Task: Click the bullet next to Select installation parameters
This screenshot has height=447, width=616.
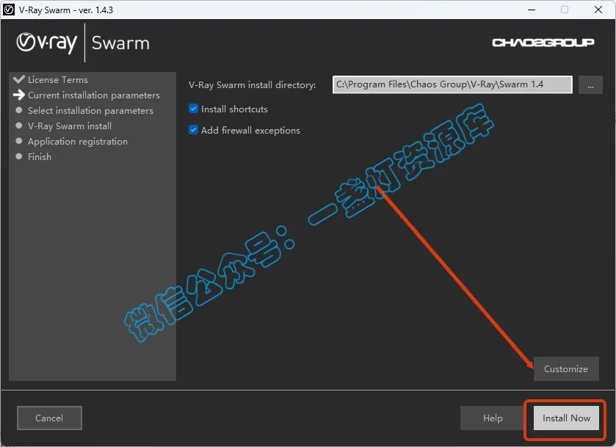Action: (18, 110)
